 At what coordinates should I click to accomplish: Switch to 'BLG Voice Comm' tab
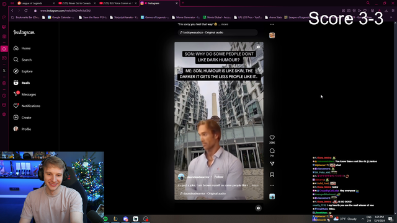pyautogui.click(x=117, y=3)
